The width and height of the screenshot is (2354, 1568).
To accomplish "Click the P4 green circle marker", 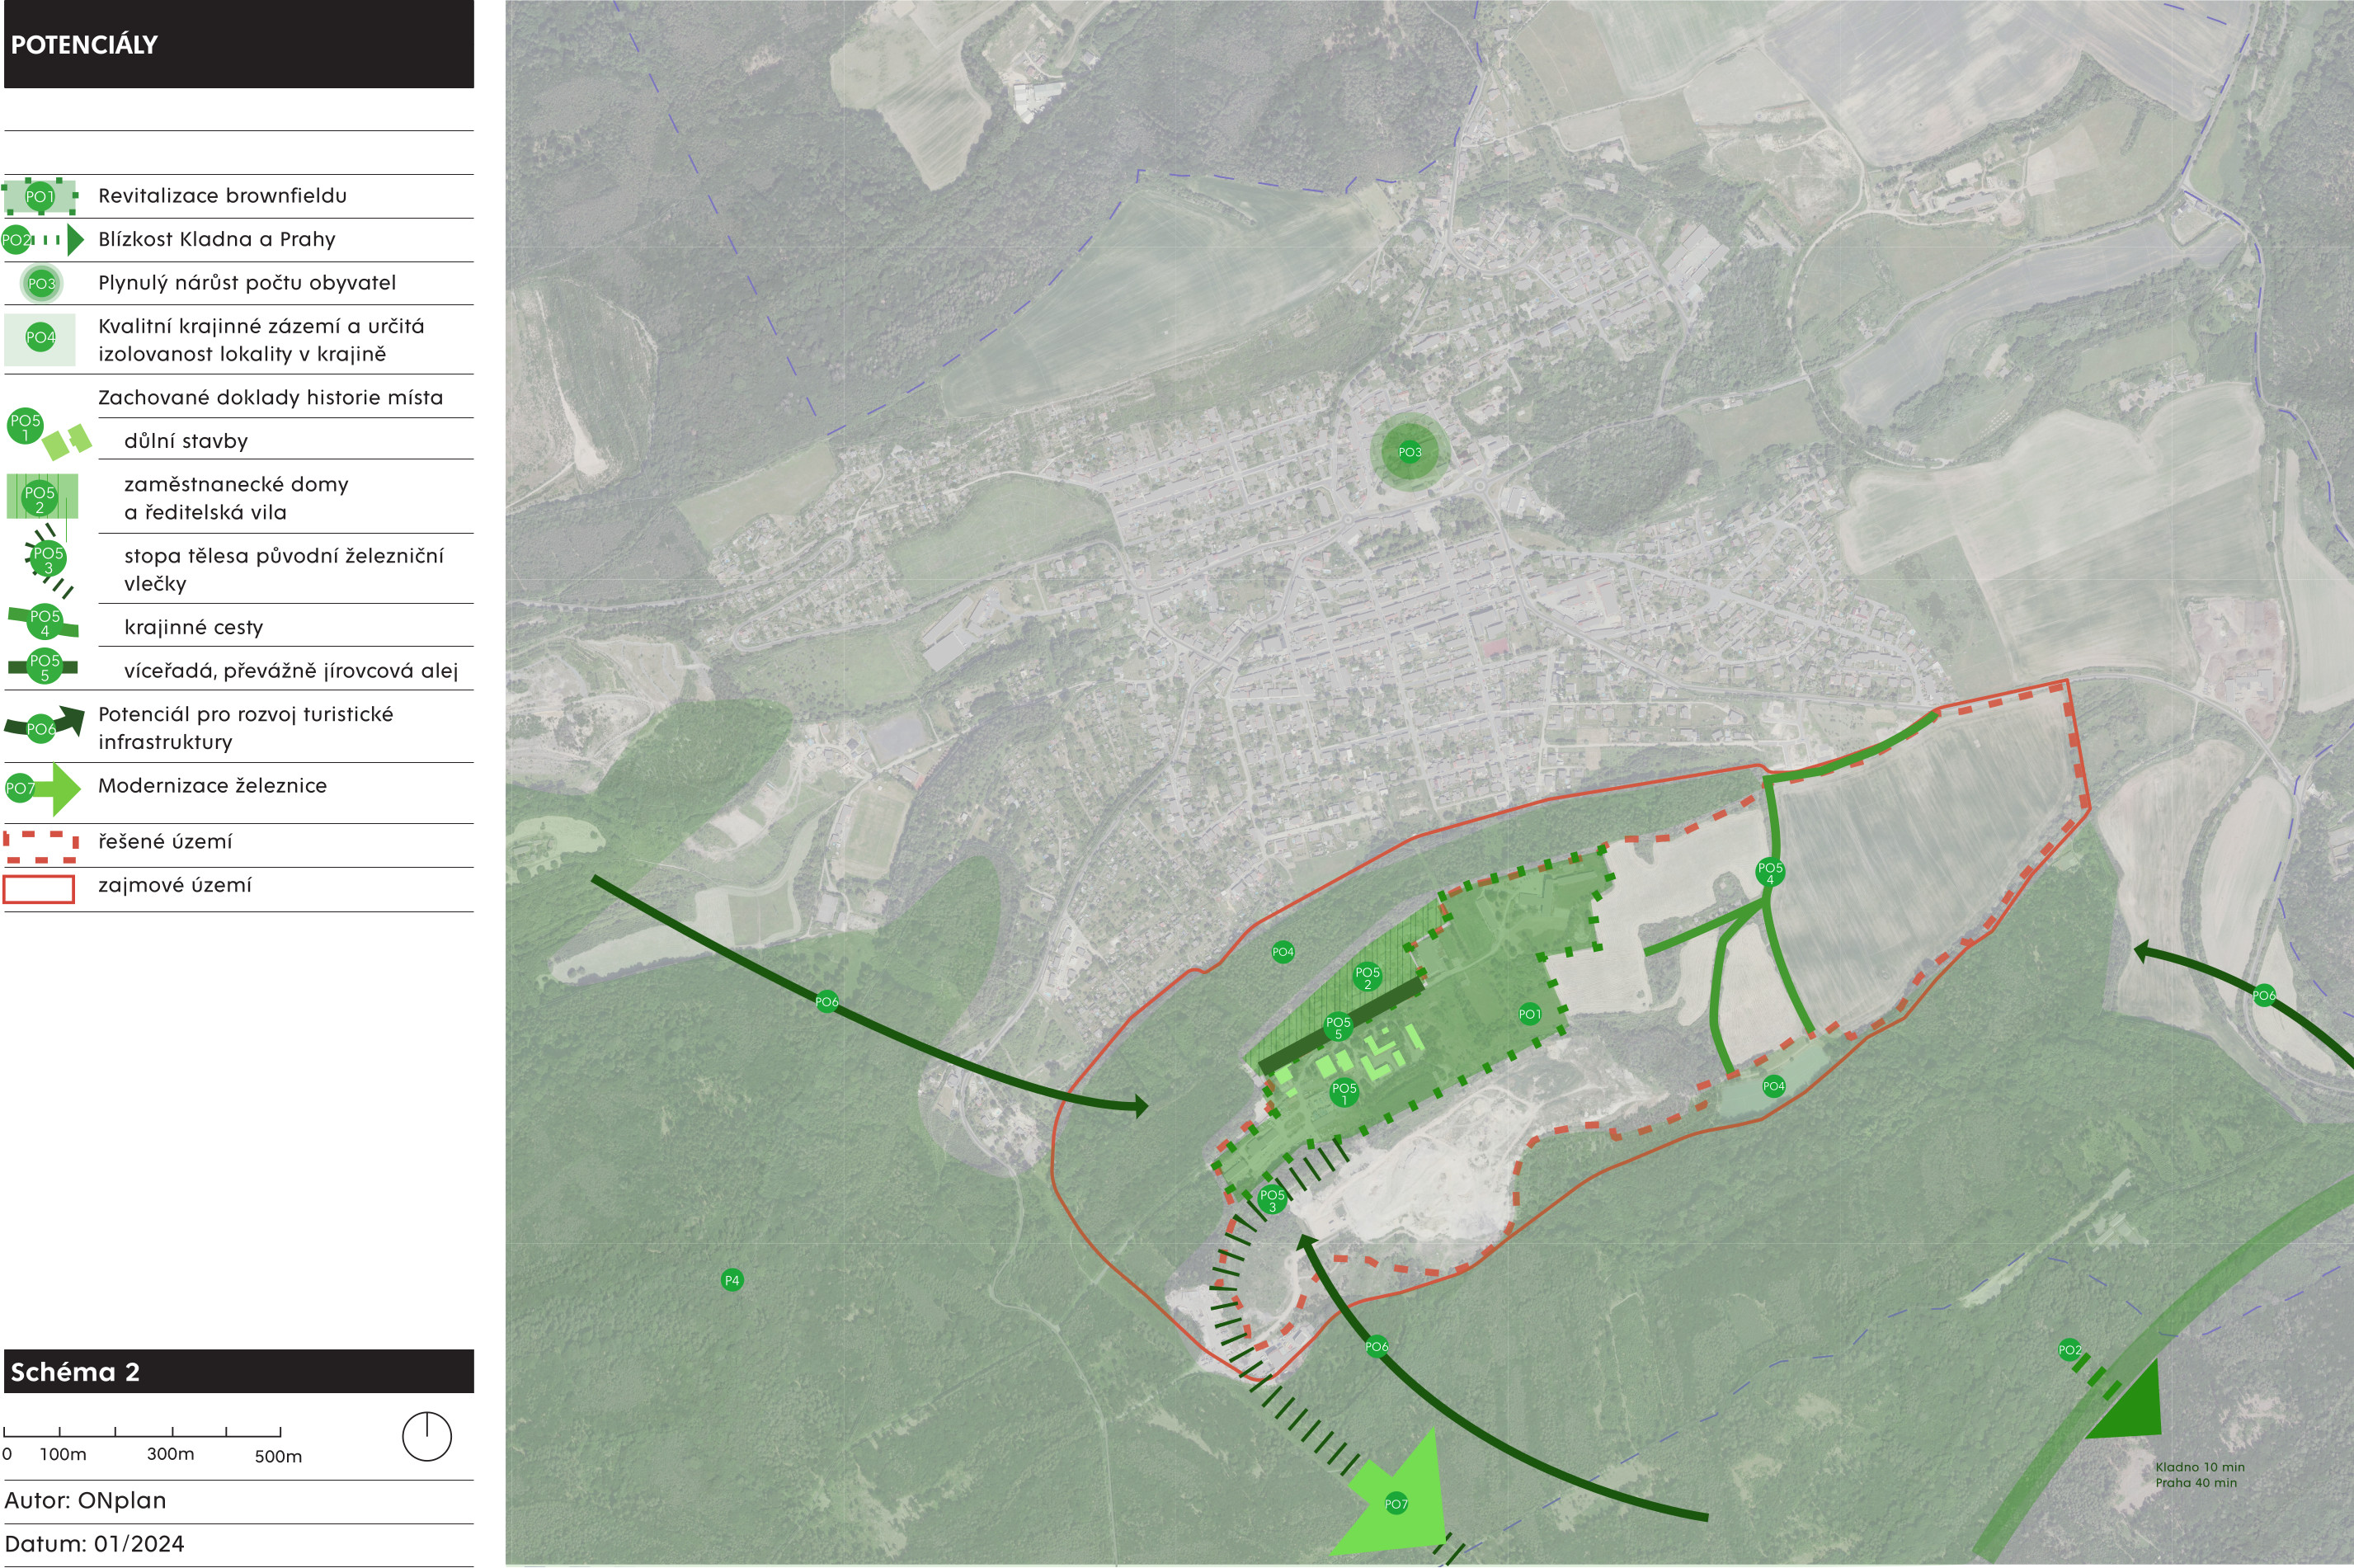I will coord(732,1280).
